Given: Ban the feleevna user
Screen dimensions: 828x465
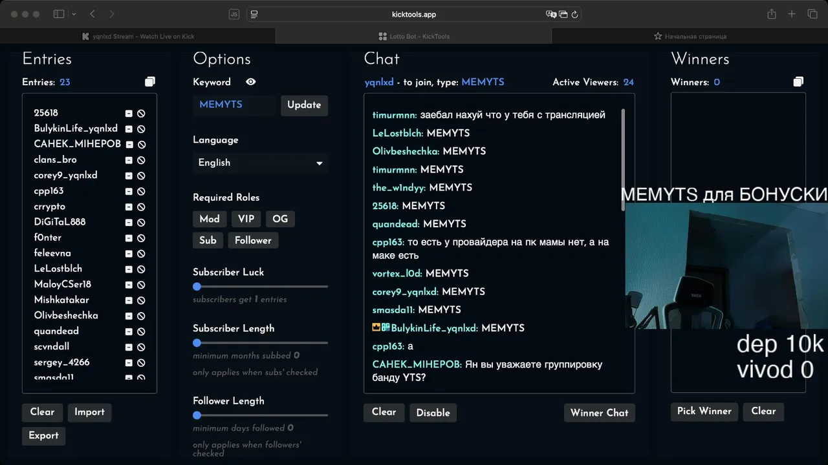Looking at the screenshot, I should pos(141,253).
